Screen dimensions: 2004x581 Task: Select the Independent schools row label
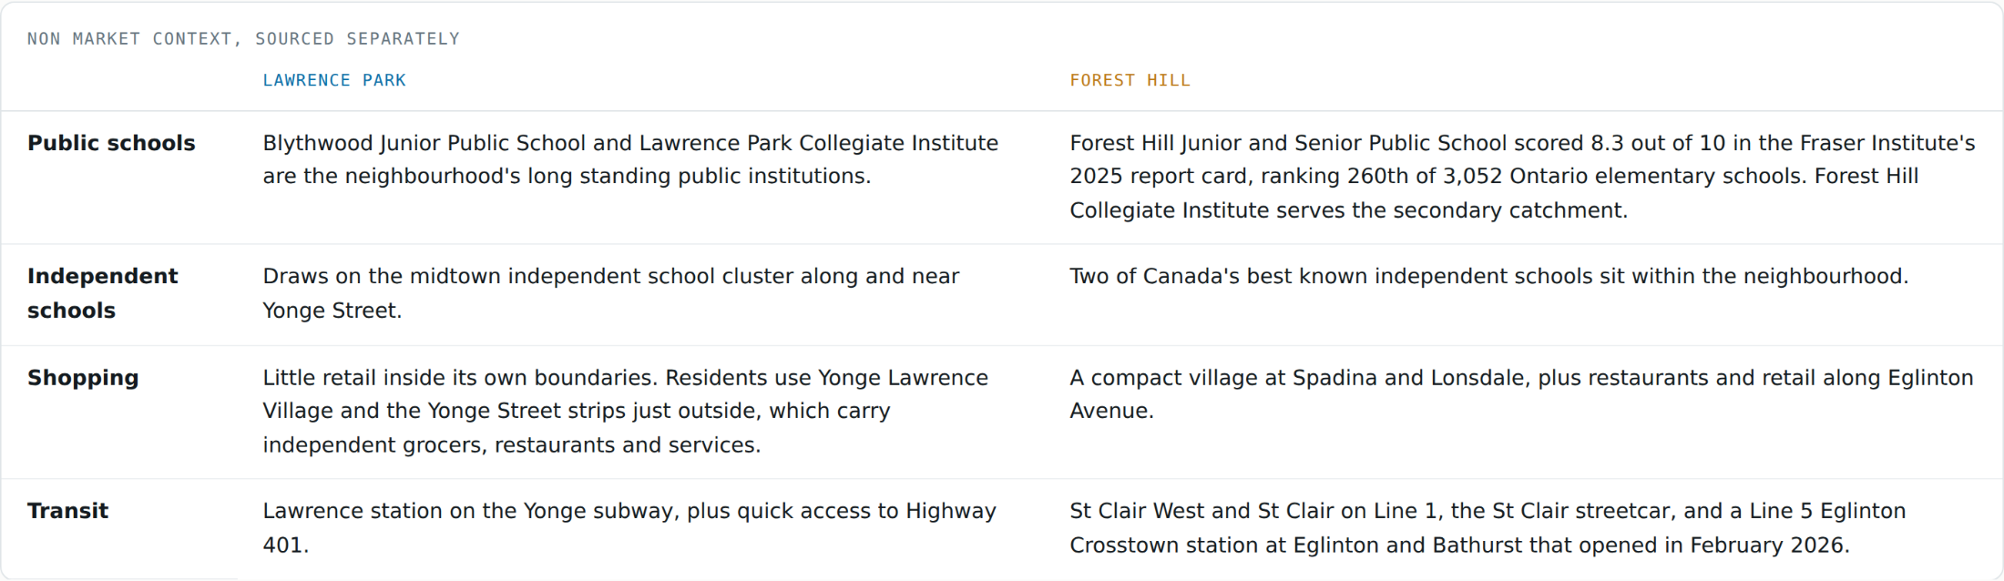point(103,293)
